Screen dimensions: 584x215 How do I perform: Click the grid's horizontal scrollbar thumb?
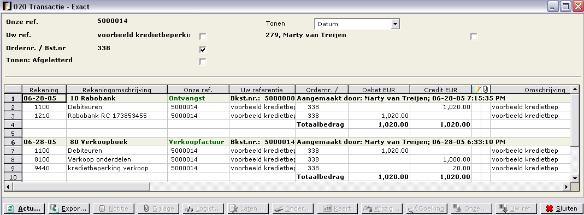coord(81,187)
